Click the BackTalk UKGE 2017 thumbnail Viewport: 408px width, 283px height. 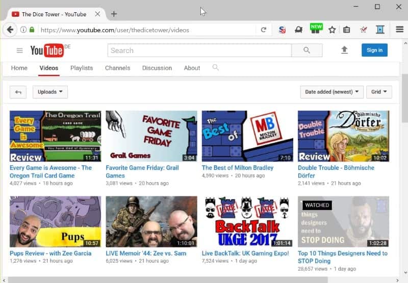247,222
